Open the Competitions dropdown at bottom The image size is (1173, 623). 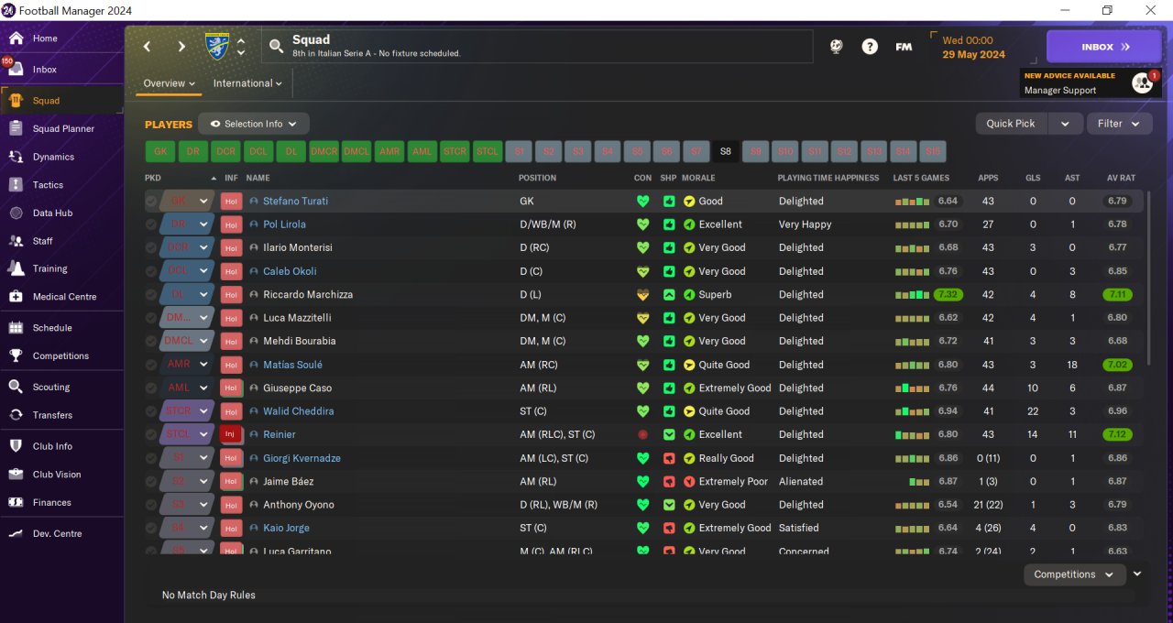(x=1074, y=574)
